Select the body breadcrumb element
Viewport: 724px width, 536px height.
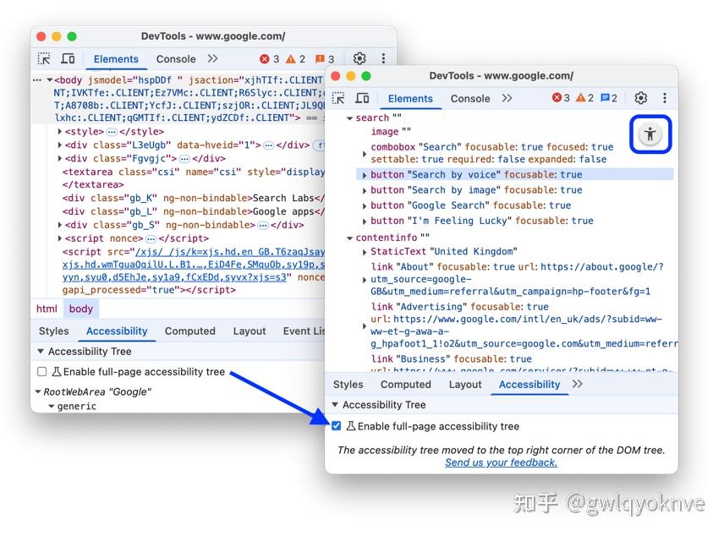(80, 309)
